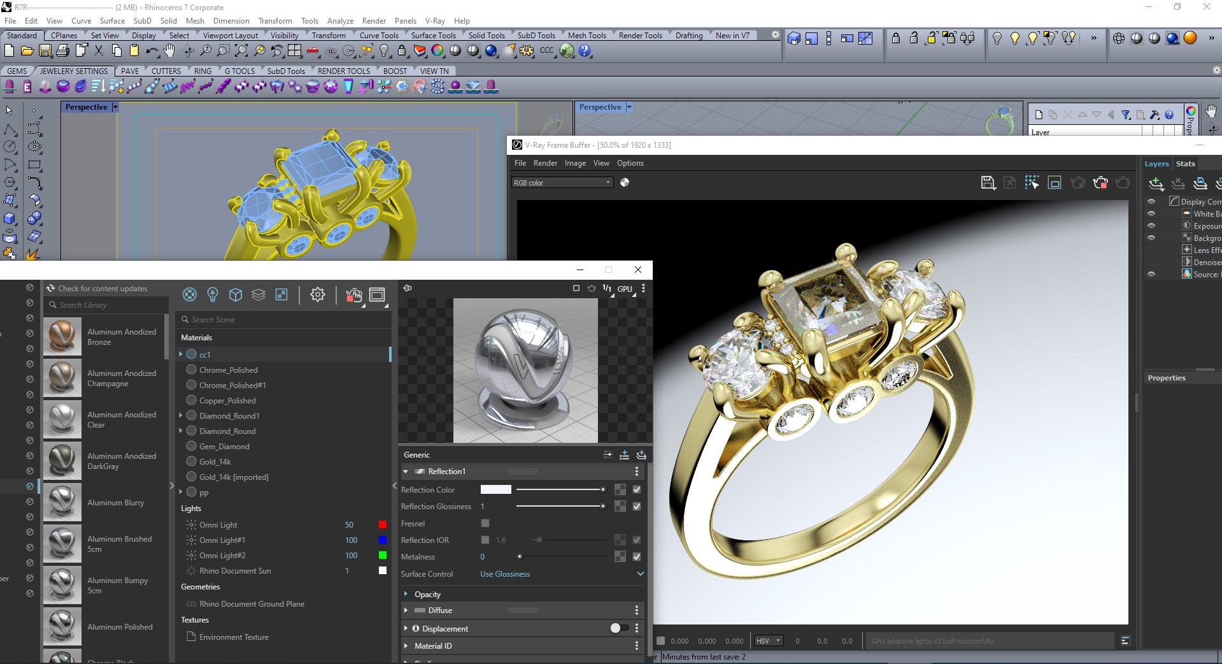Open the V-Ray asset editor Settings gear

tap(317, 294)
